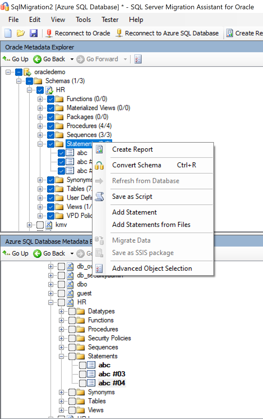Uncheck the HR schema checkbox
Screen dimensions: 263x419
[40, 90]
